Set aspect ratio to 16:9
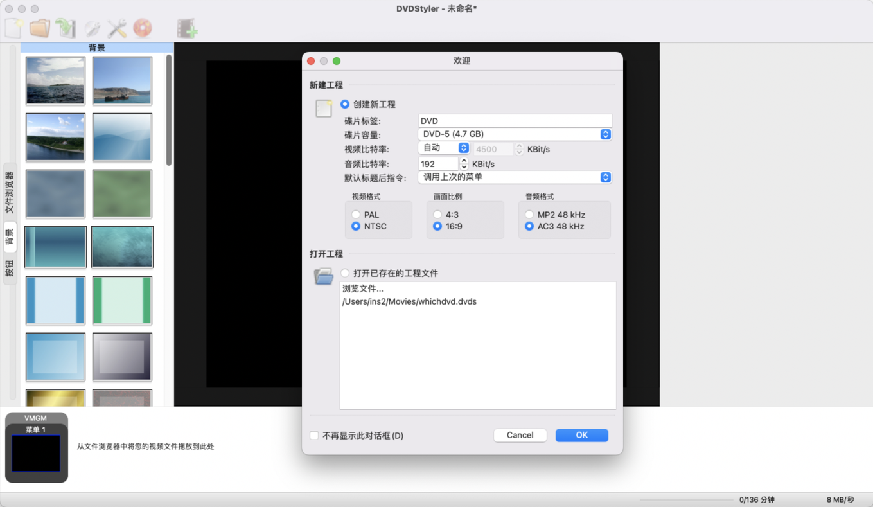873x507 pixels. [x=437, y=226]
